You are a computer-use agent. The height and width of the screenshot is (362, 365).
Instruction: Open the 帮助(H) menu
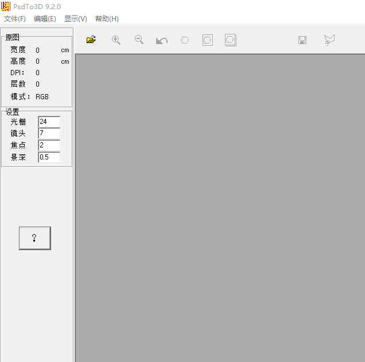pyautogui.click(x=107, y=19)
